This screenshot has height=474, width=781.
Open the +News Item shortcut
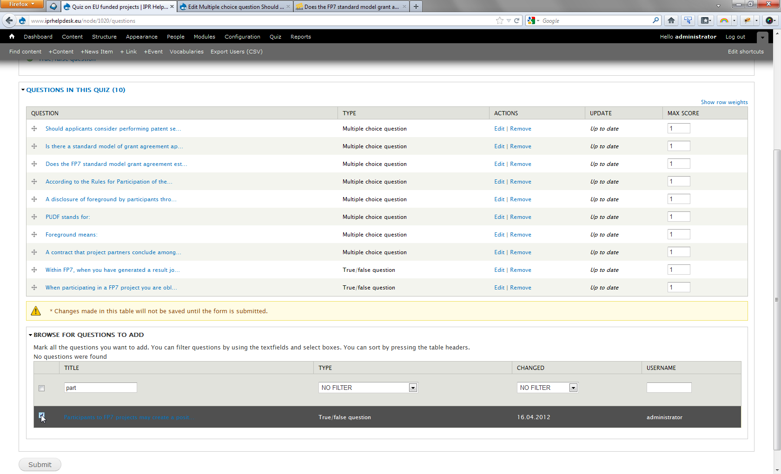click(x=97, y=52)
